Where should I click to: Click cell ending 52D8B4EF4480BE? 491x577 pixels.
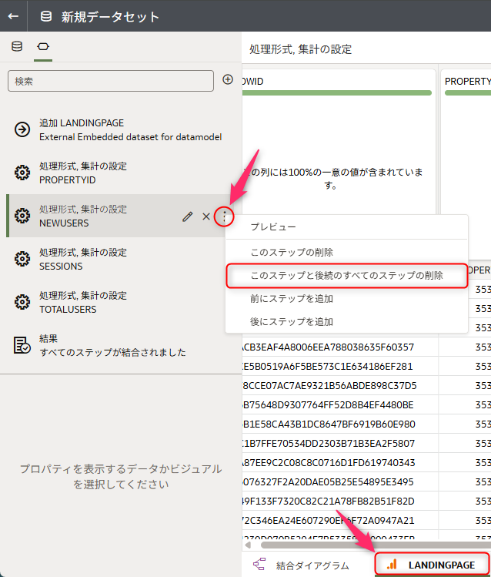tap(340, 404)
